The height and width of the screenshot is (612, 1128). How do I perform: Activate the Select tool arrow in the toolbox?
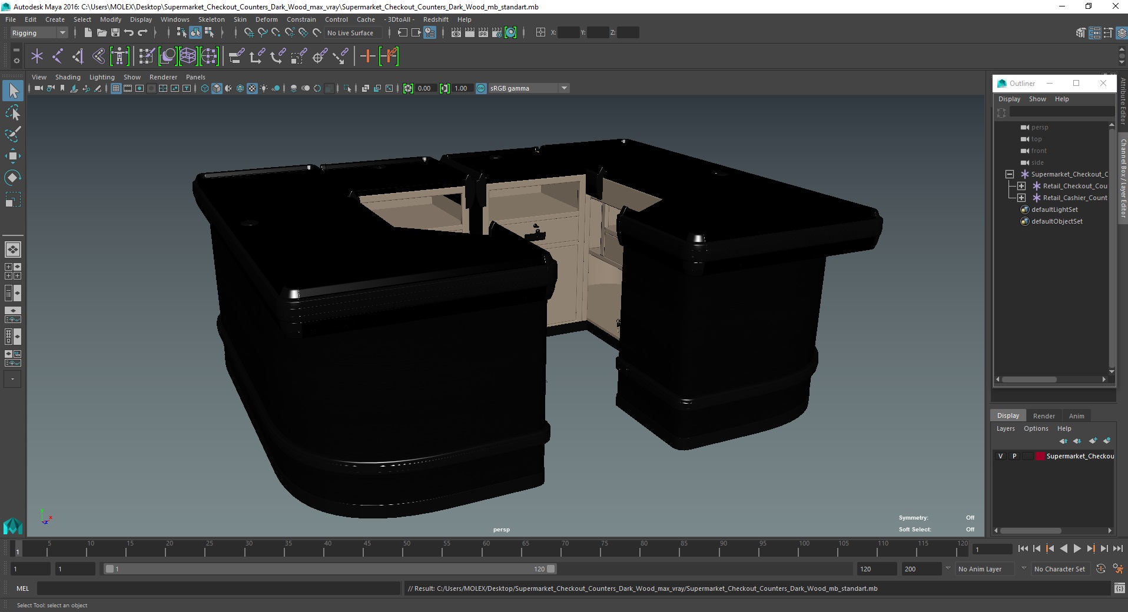tap(13, 91)
